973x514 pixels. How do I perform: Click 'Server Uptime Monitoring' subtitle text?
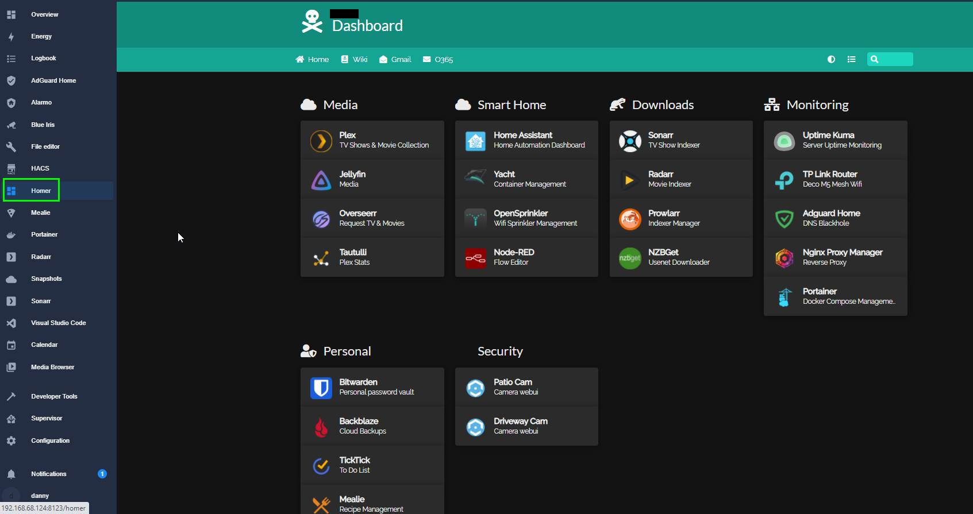842,145
